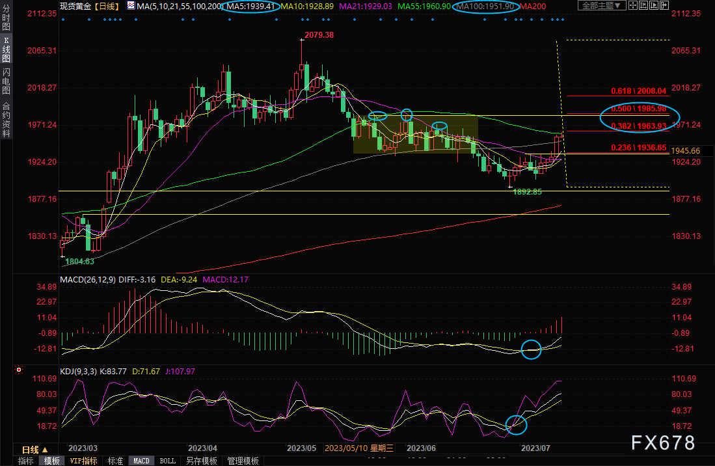Click the MA indicator chart icon

pyautogui.click(x=131, y=6)
